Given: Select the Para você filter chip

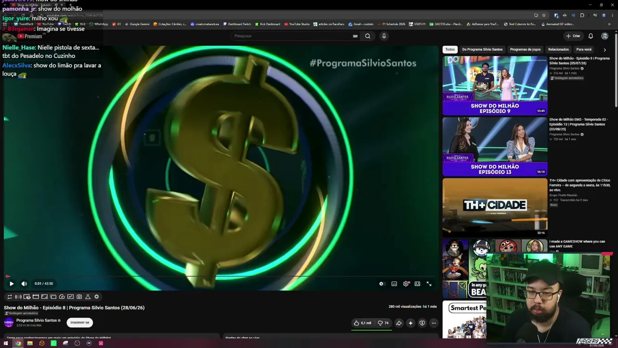Looking at the screenshot, I should (x=584, y=49).
